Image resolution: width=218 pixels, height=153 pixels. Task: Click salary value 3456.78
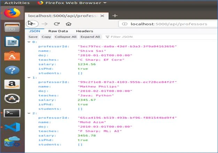click(87, 136)
